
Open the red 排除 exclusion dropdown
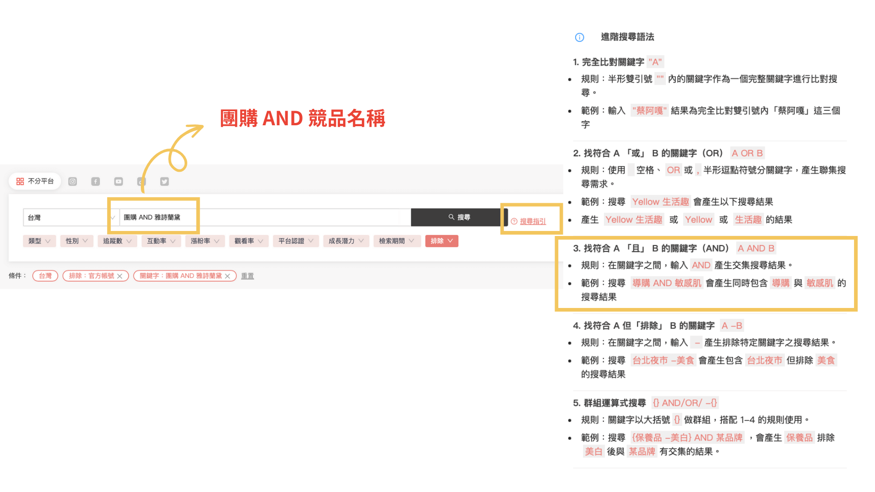click(442, 241)
